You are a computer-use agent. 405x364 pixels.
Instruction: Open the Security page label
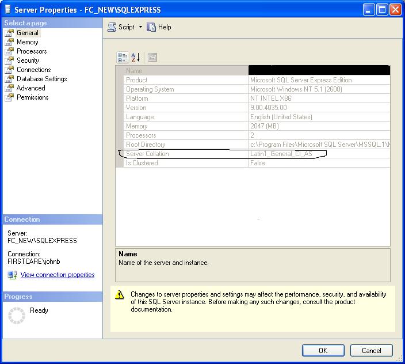(x=28, y=60)
